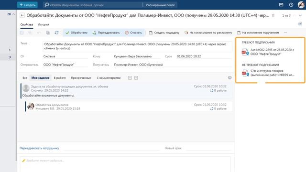
Task: Click the task text comment area
Action: (x=125, y=164)
